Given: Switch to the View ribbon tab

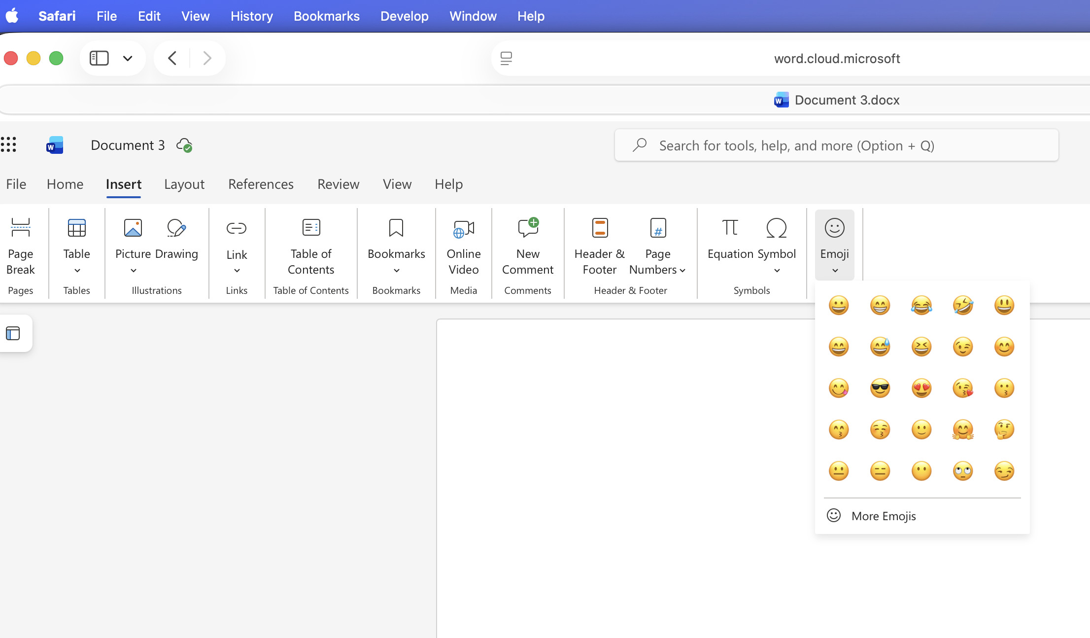Looking at the screenshot, I should 397,184.
